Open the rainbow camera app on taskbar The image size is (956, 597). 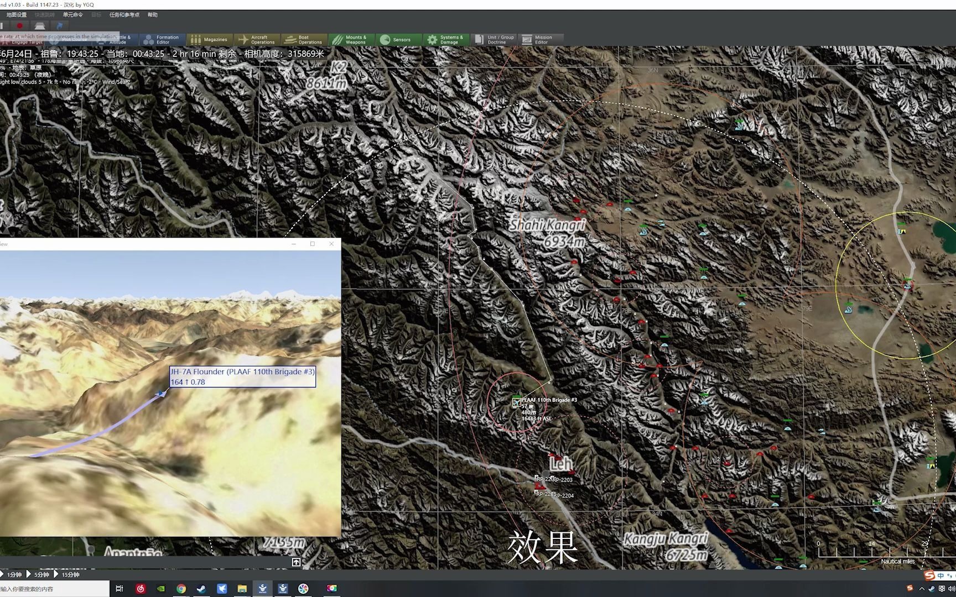[x=332, y=589]
